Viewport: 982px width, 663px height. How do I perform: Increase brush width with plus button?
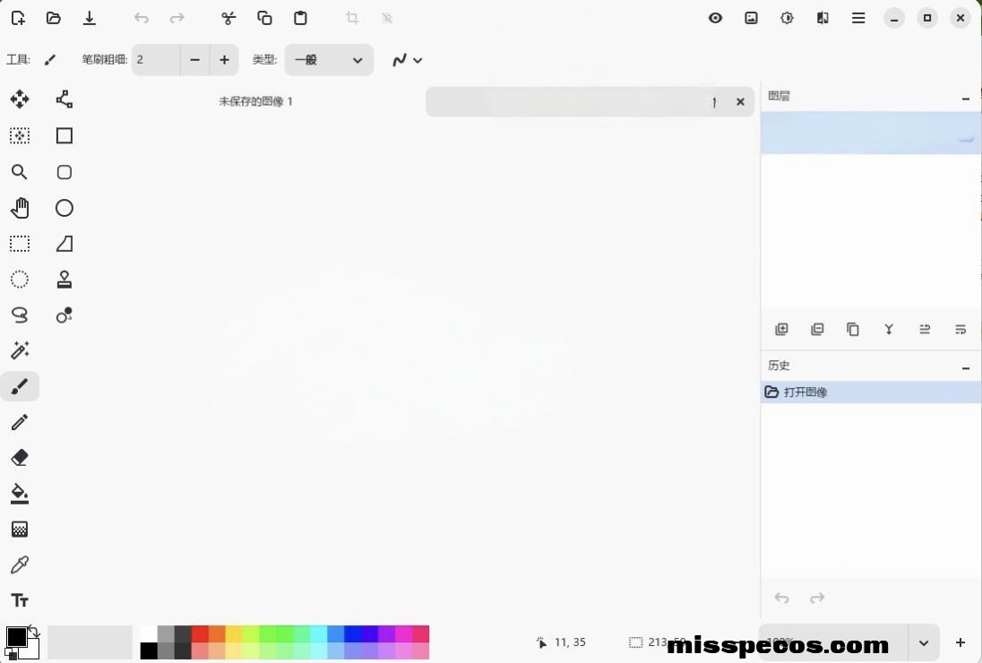coord(224,60)
